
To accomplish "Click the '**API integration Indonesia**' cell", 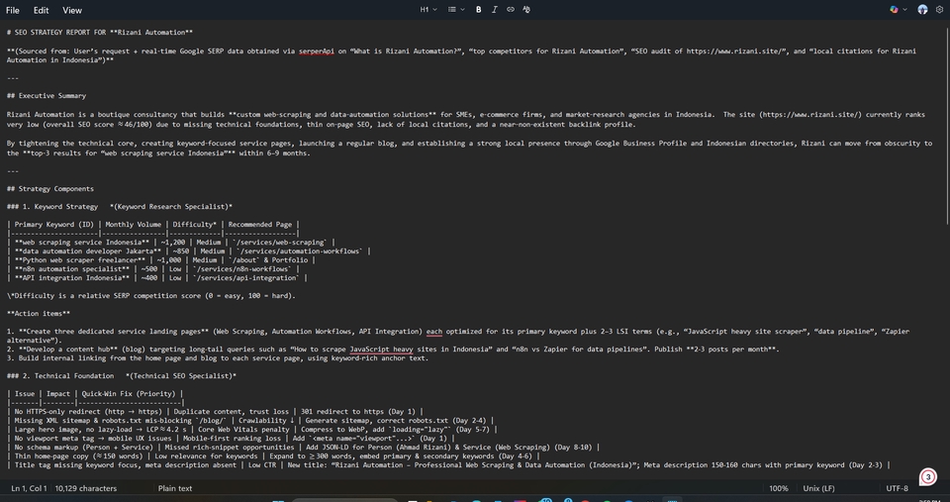I will pyautogui.click(x=72, y=277).
